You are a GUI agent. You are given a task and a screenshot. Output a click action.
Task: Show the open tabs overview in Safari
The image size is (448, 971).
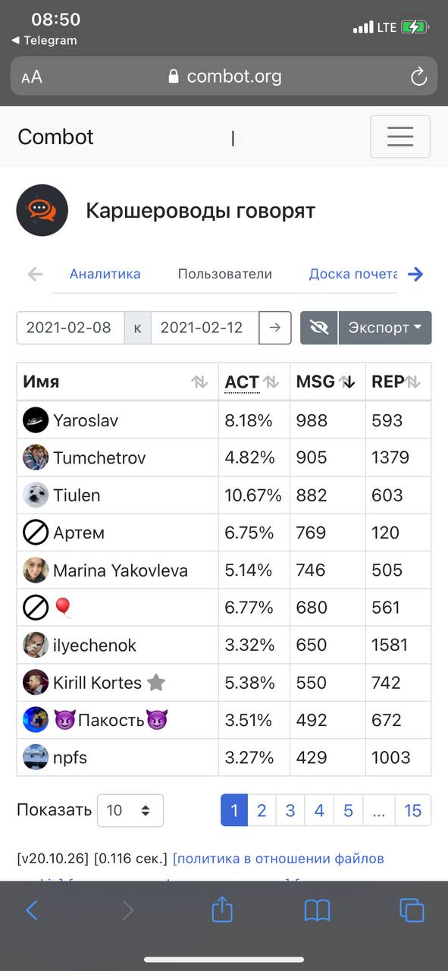(x=412, y=910)
